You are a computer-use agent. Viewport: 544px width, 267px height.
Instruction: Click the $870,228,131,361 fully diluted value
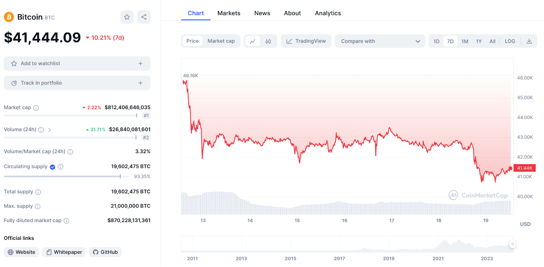tap(129, 220)
